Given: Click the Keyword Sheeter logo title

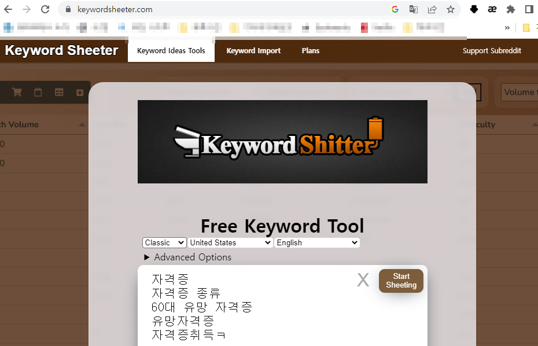Looking at the screenshot, I should click(x=61, y=50).
